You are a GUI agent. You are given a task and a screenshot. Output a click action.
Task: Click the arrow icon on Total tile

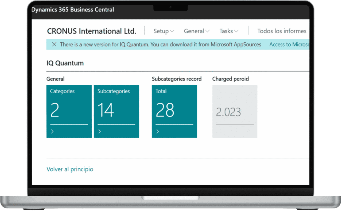pos(158,131)
